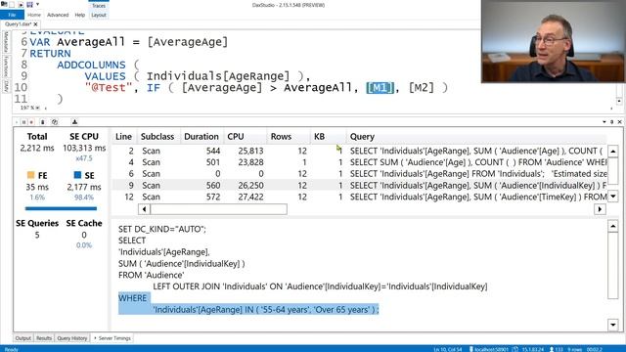The width and height of the screenshot is (626, 352).
Task: Click the 9 rows status bar entry
Action: click(x=574, y=349)
